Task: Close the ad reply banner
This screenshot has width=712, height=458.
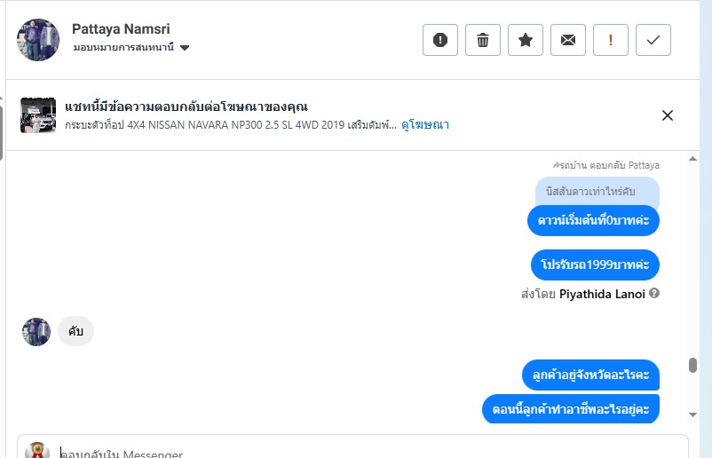Action: point(668,115)
